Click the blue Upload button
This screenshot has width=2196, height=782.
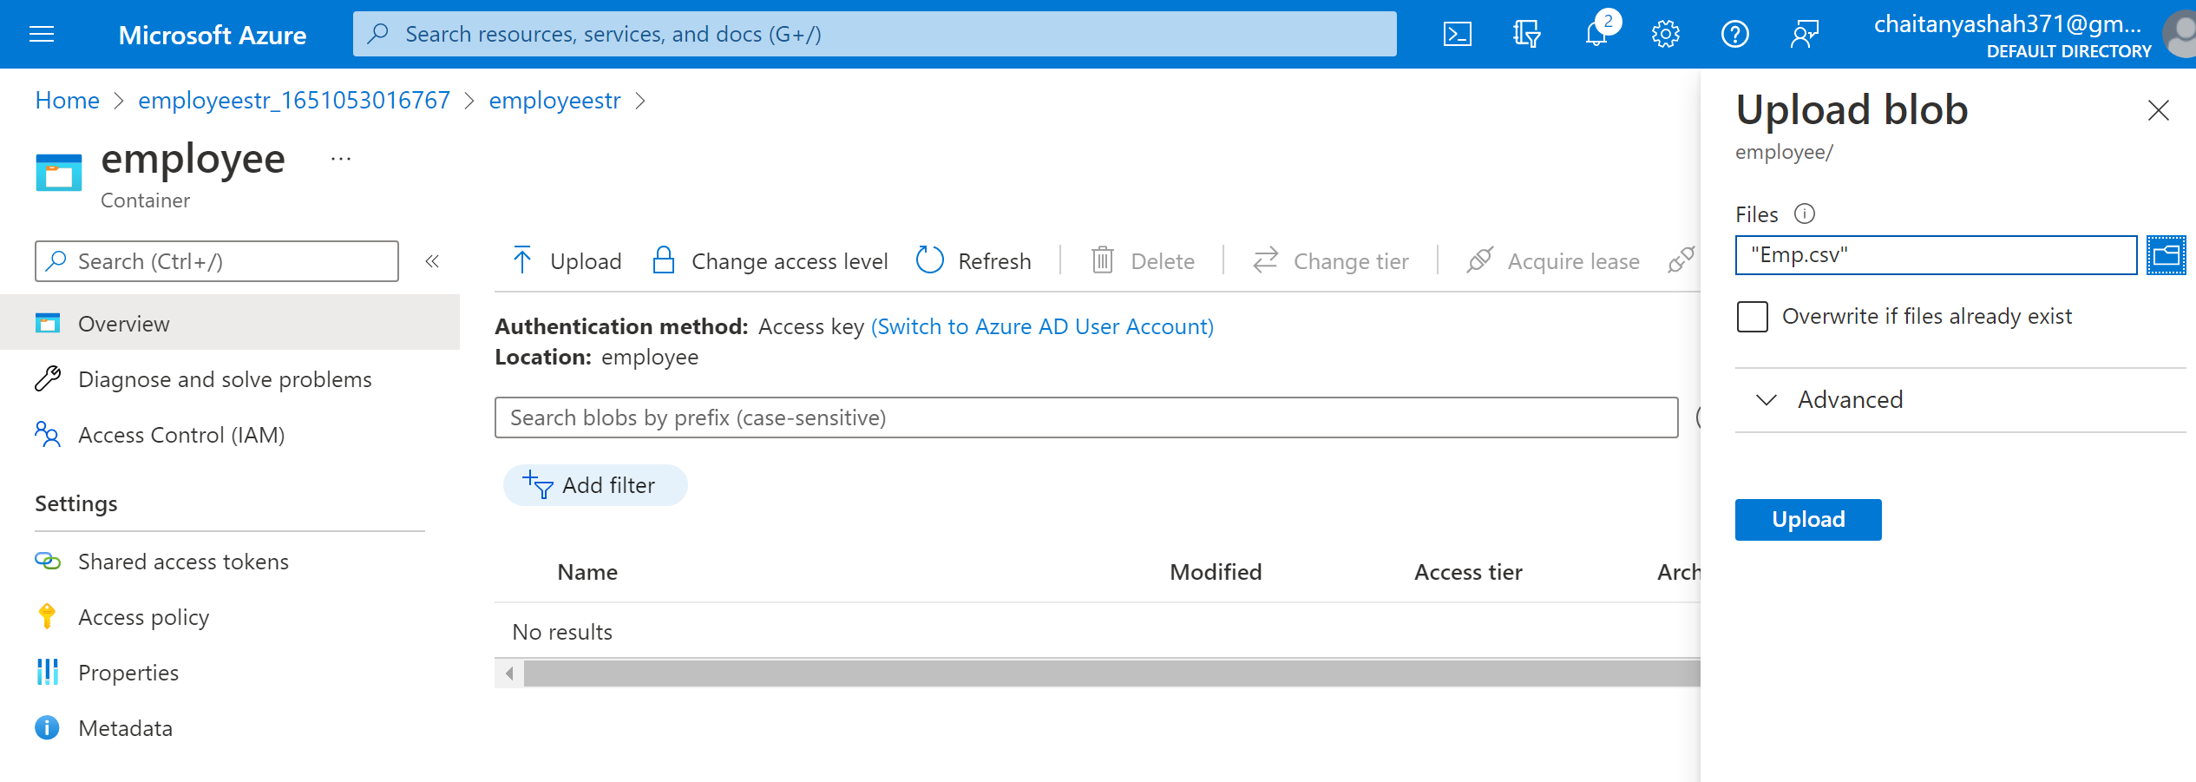tap(1807, 519)
